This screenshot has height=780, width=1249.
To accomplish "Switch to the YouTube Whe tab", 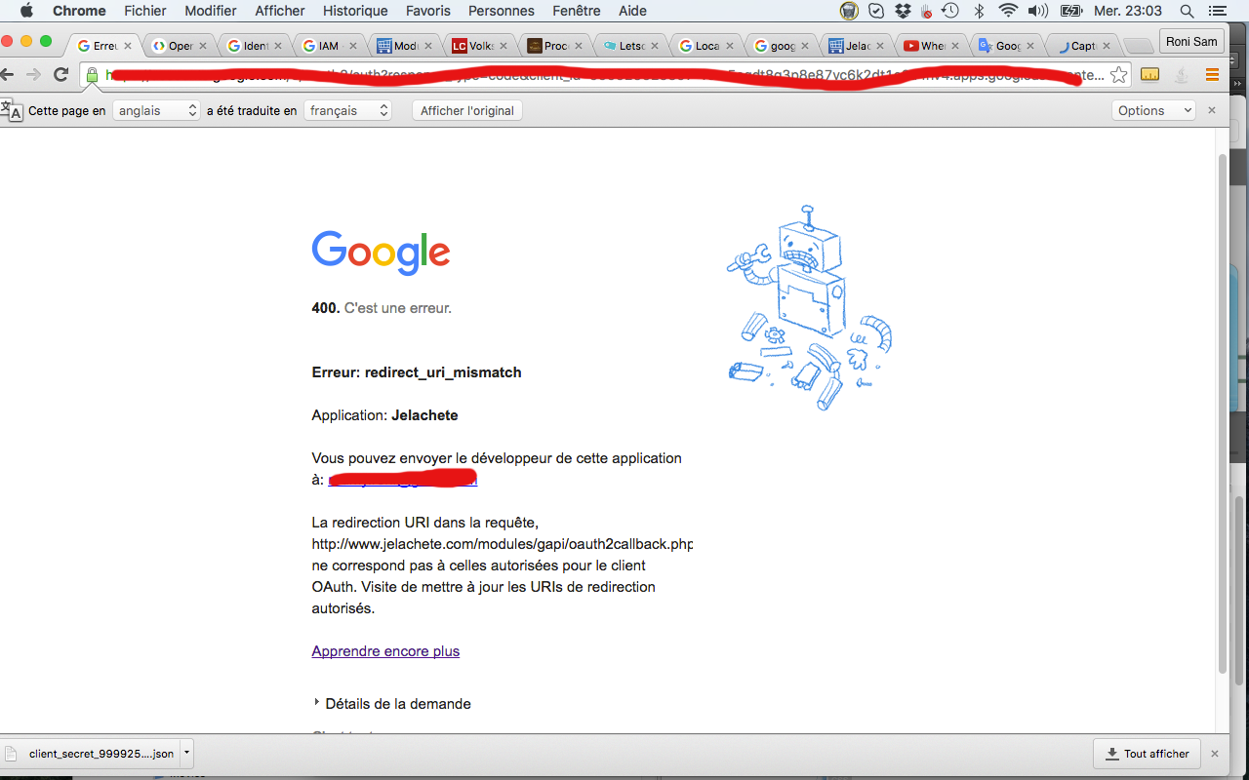I will [x=932, y=46].
